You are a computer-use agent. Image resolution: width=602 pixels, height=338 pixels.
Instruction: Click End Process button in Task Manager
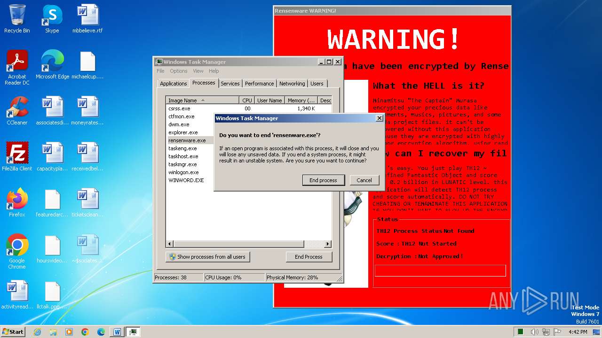click(309, 257)
